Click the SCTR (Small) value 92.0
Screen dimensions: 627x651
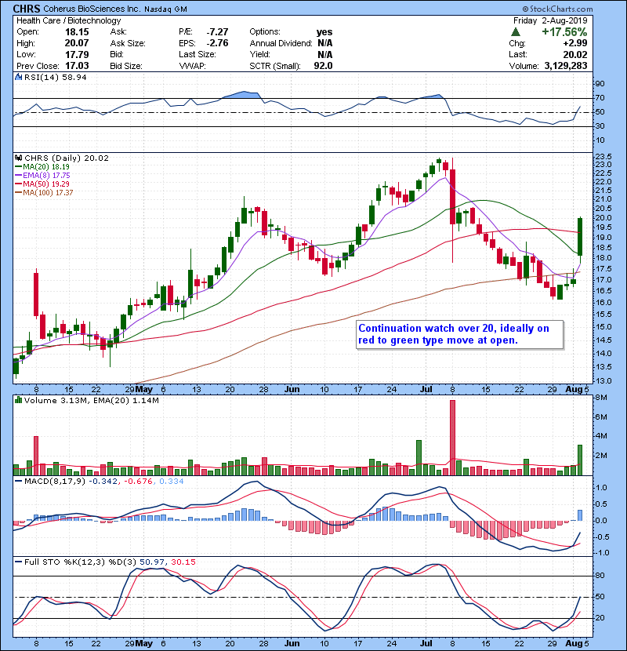(323, 66)
